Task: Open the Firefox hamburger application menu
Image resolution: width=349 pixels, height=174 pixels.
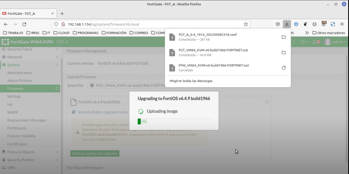Action: [x=342, y=24]
